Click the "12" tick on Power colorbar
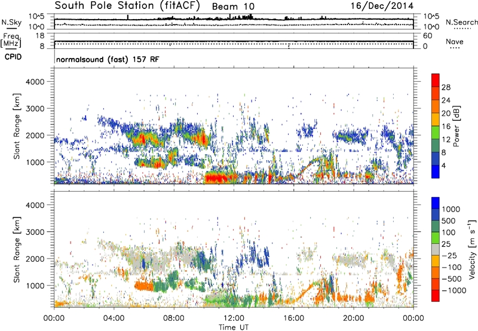Image resolution: width=478 pixels, height=331 pixels. tap(446, 139)
